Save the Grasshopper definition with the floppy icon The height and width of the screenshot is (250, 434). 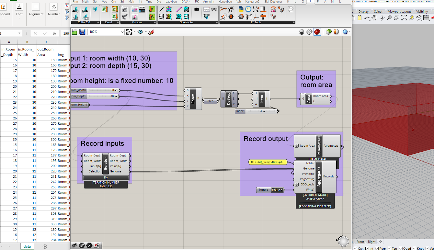[x=82, y=32]
